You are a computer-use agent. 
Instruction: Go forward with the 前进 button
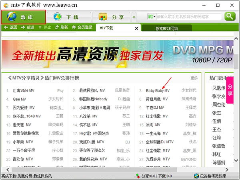click(28, 27)
